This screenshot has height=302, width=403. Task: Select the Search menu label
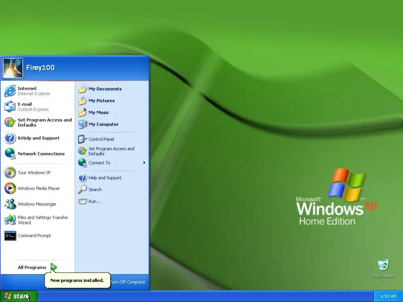pyautogui.click(x=95, y=190)
